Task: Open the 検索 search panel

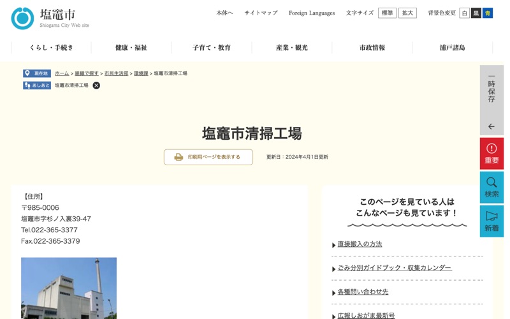Action: pos(492,188)
